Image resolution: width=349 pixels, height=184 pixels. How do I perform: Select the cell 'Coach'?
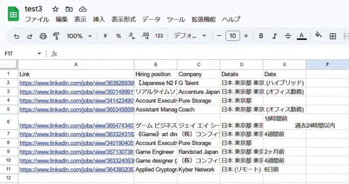[x=198, y=109]
